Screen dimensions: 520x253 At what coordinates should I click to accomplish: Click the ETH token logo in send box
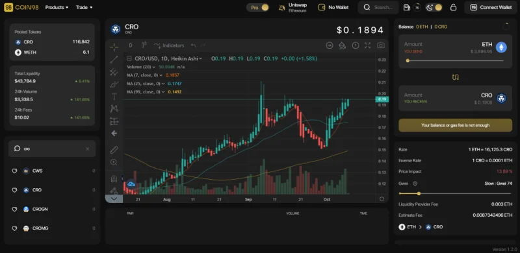(501, 47)
